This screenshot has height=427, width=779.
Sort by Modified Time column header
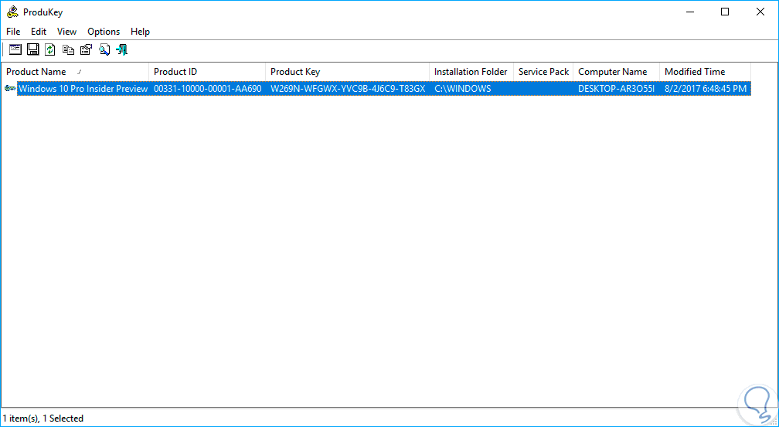tap(705, 72)
